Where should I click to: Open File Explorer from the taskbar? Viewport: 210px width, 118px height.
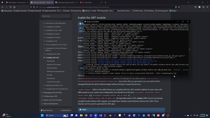[x=81, y=115]
